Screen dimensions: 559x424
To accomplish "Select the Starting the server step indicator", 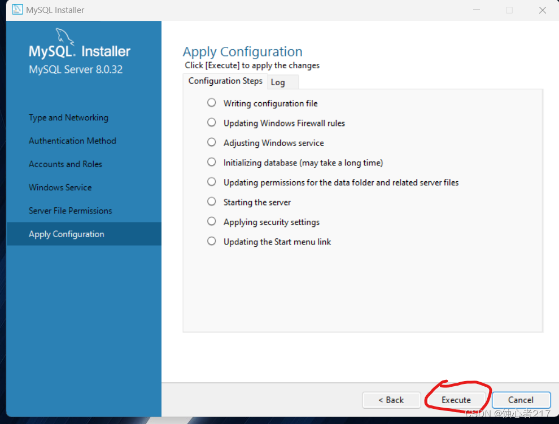I will point(211,202).
